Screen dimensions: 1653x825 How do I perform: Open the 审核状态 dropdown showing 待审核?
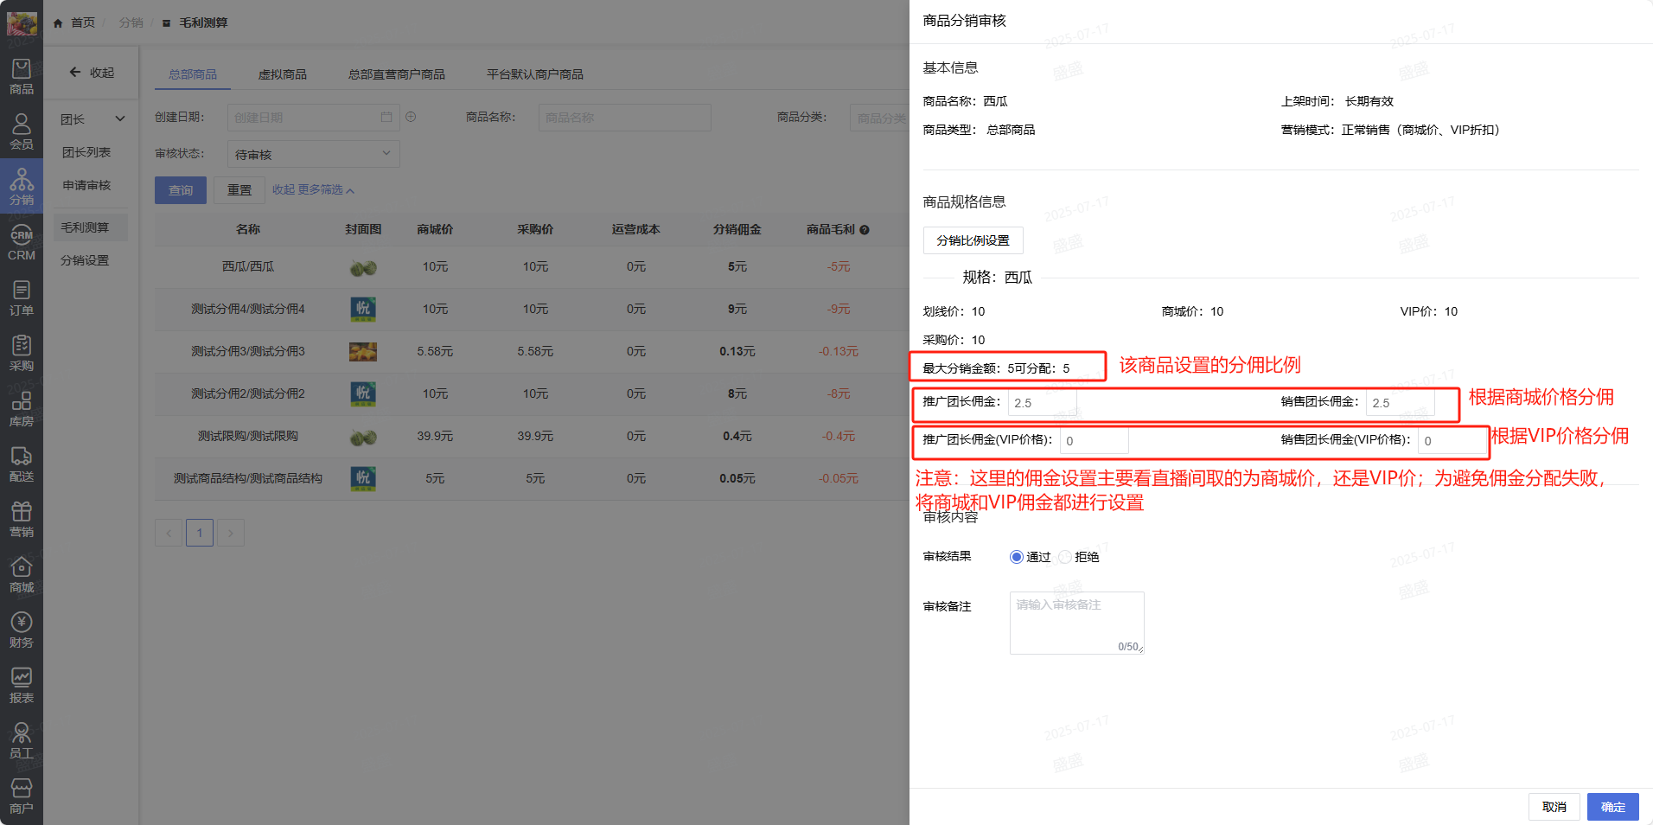pyautogui.click(x=313, y=154)
